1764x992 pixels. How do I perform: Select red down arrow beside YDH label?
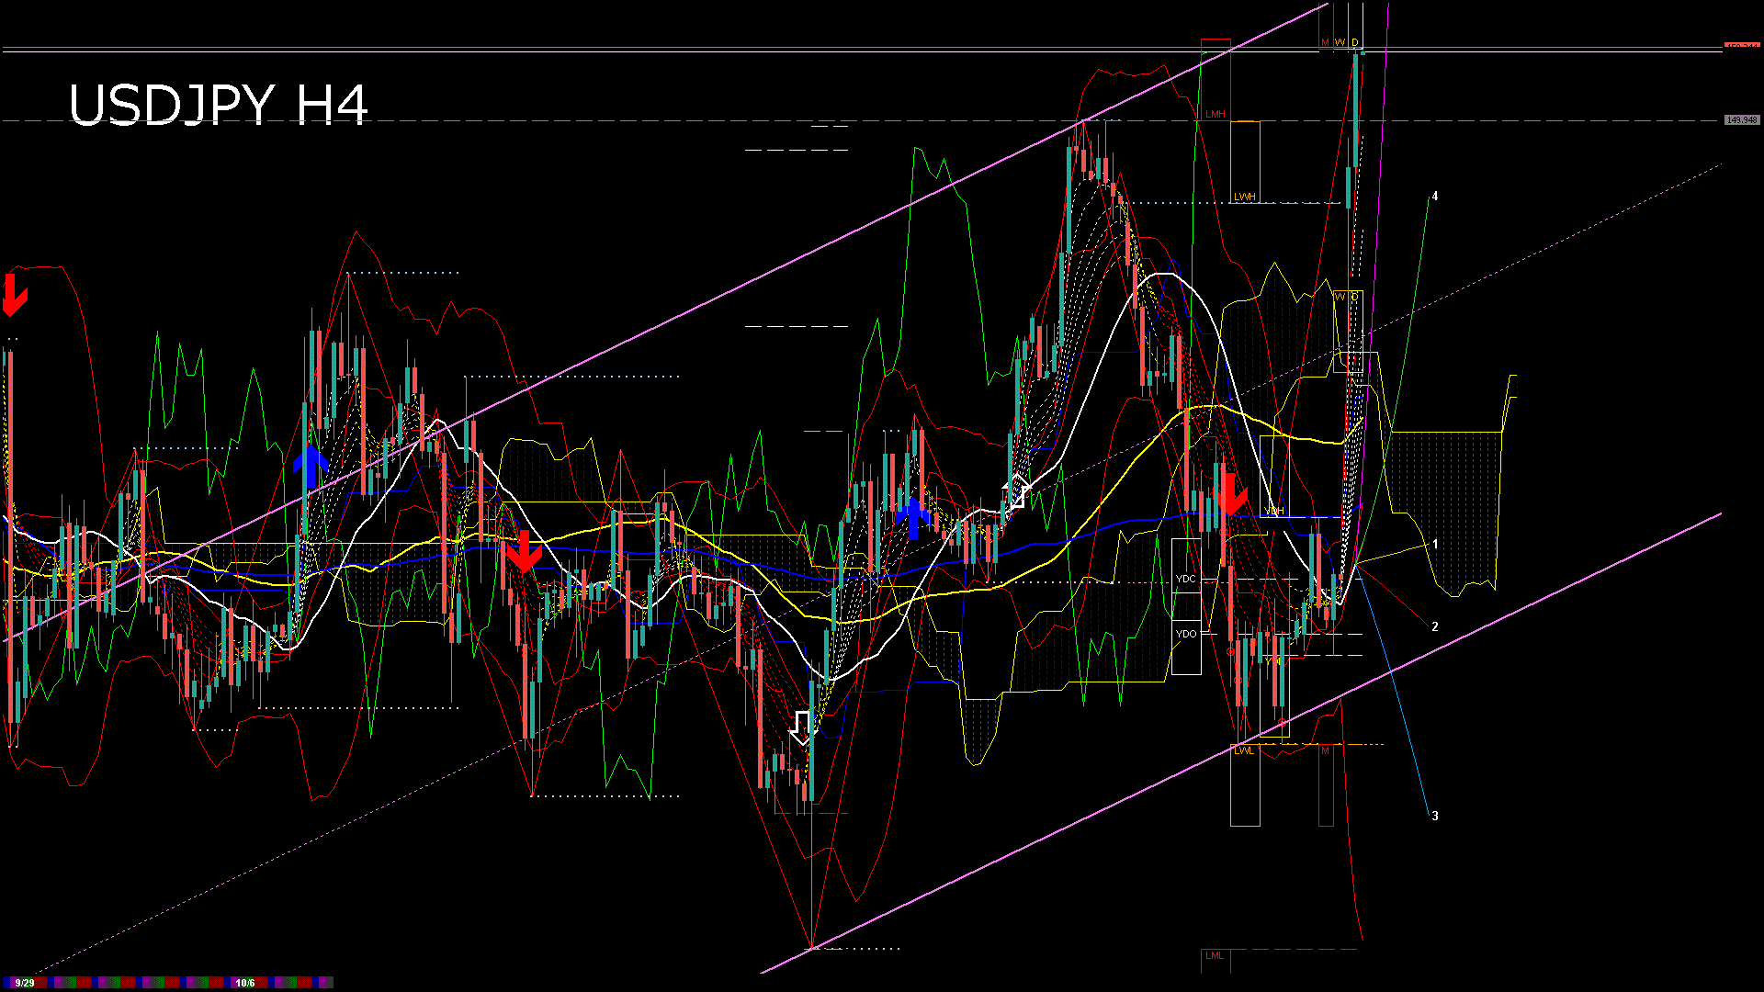[1230, 494]
